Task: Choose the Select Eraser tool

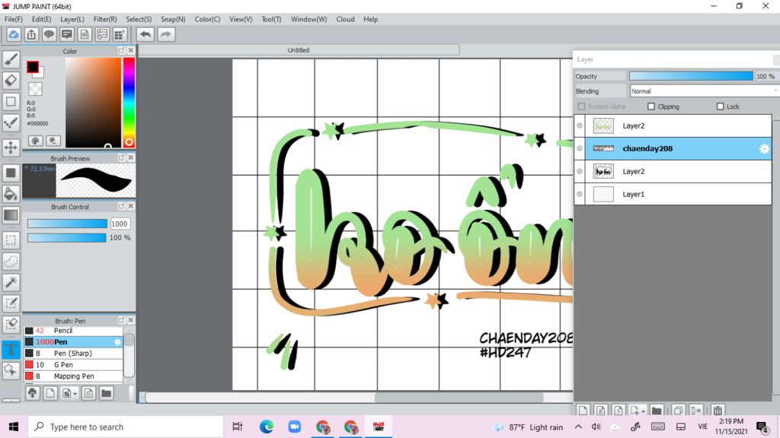Action: tap(11, 324)
